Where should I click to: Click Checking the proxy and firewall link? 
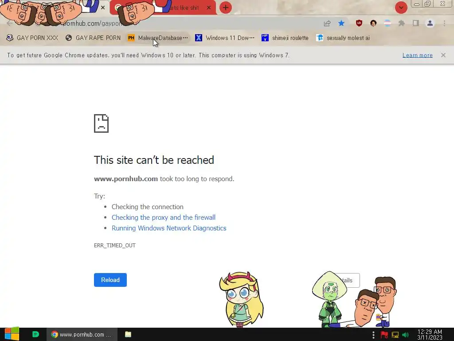click(164, 218)
